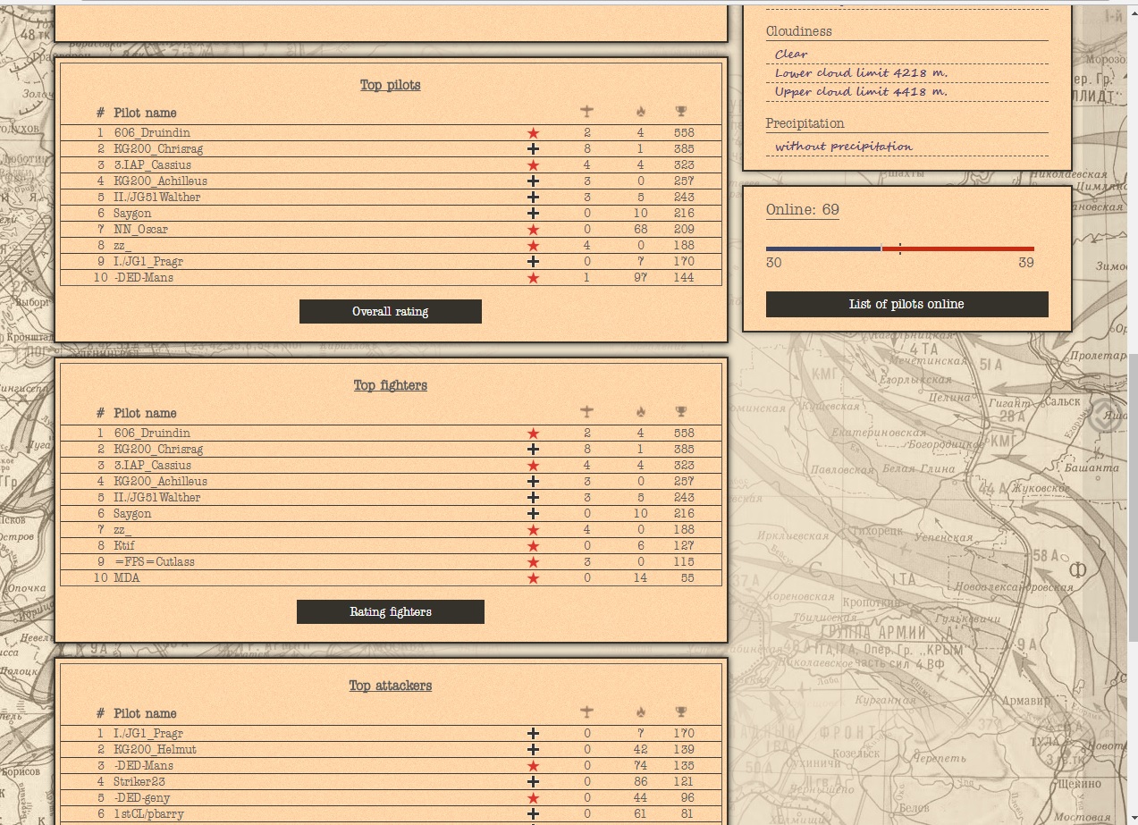Select Striker23 in Top attackers table
This screenshot has height=825, width=1138.
point(139,782)
